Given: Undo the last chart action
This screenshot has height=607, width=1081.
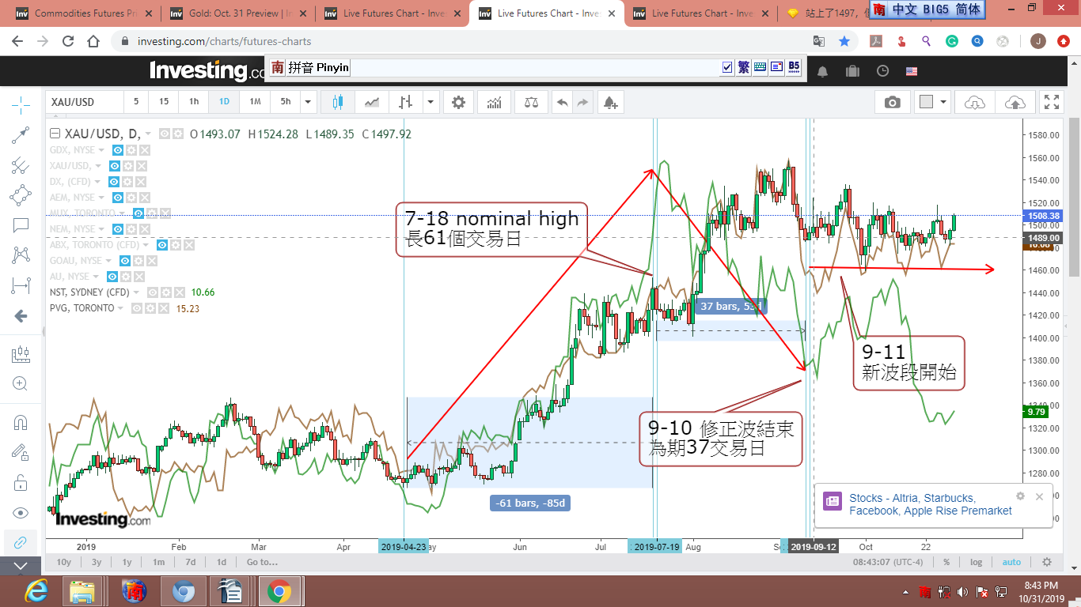Looking at the screenshot, I should (x=563, y=102).
